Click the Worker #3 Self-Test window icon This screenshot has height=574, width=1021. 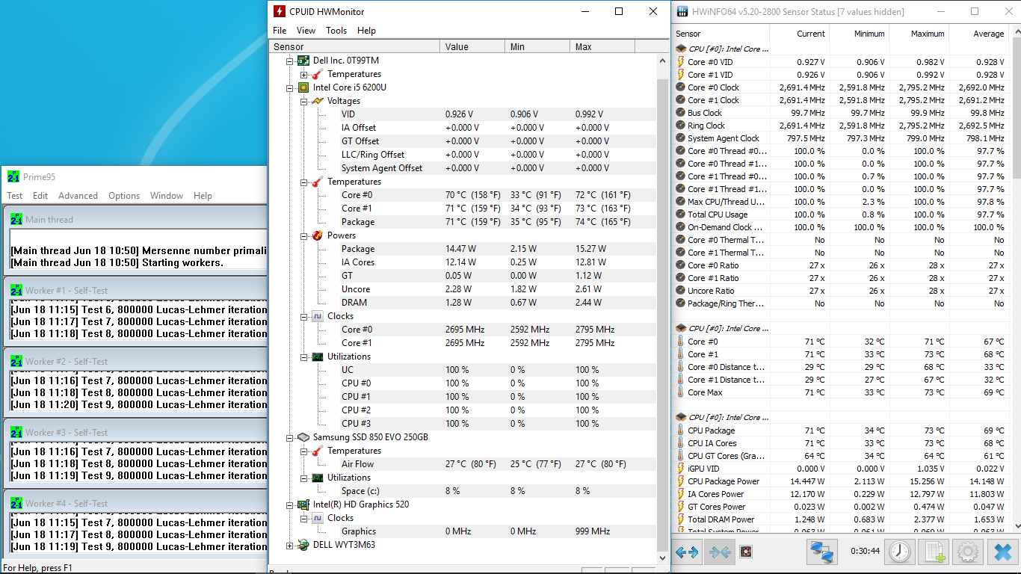(x=16, y=432)
